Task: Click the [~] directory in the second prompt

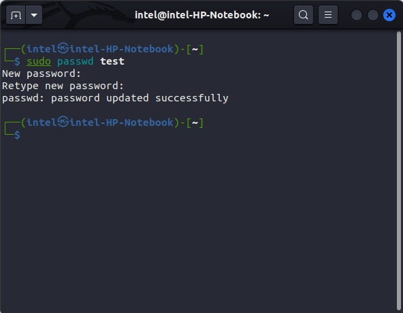Action: 195,122
